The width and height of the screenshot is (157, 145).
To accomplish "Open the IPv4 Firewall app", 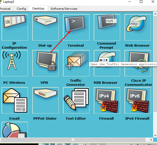I will click(x=107, y=100).
